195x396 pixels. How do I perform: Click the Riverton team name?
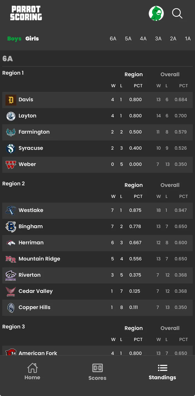(30, 275)
